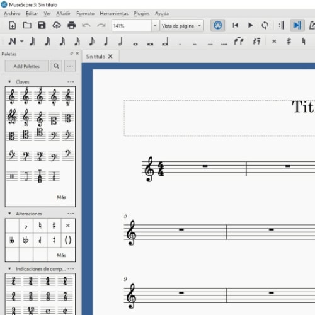The width and height of the screenshot is (315, 315).
Task: Redo the last action
Action: [101, 26]
